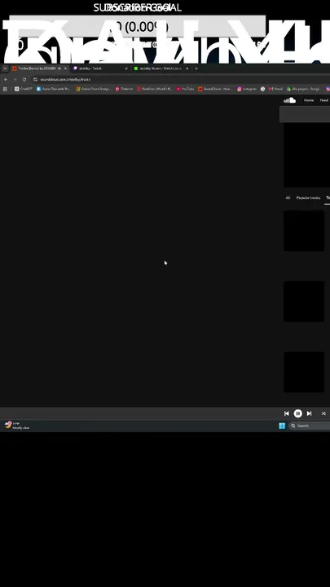The height and width of the screenshot is (587, 330).
Task: Go to the Home nav link
Action: (309, 100)
